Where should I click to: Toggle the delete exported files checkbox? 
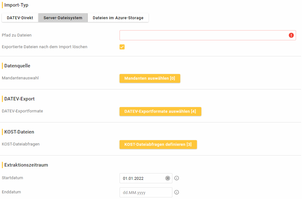coord(122,47)
